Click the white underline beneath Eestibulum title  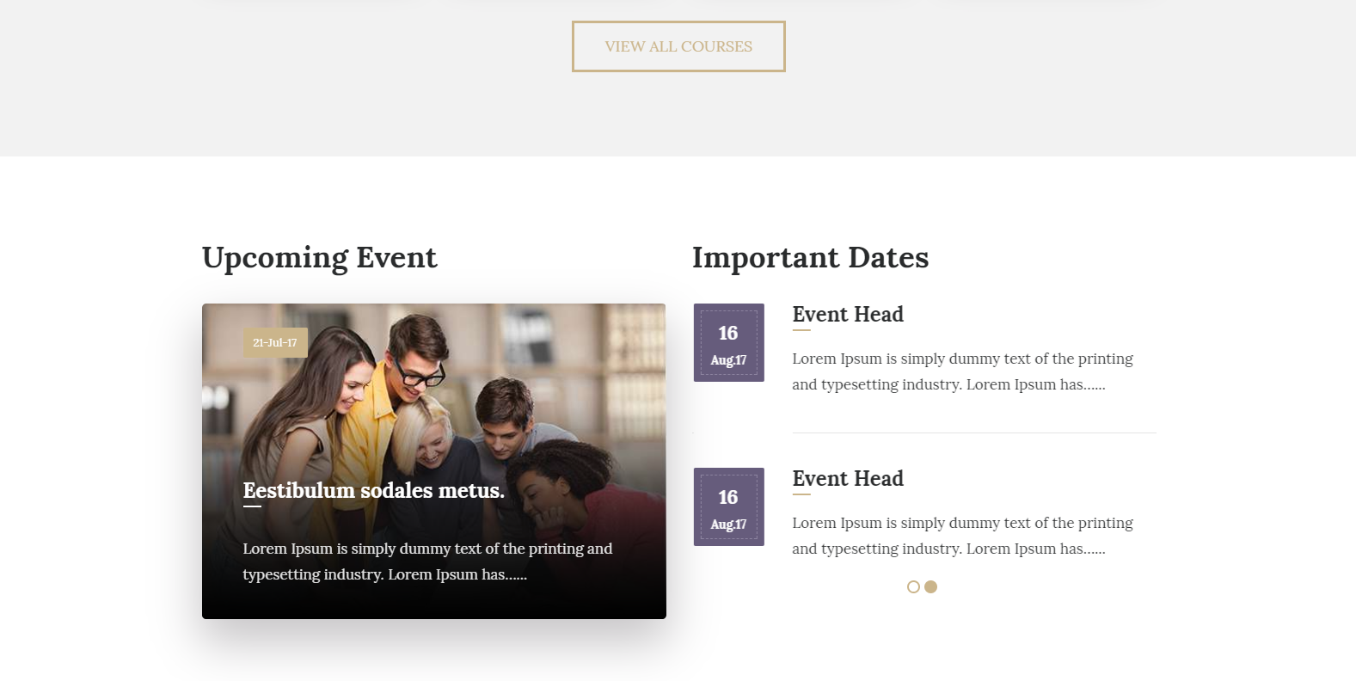tap(252, 506)
